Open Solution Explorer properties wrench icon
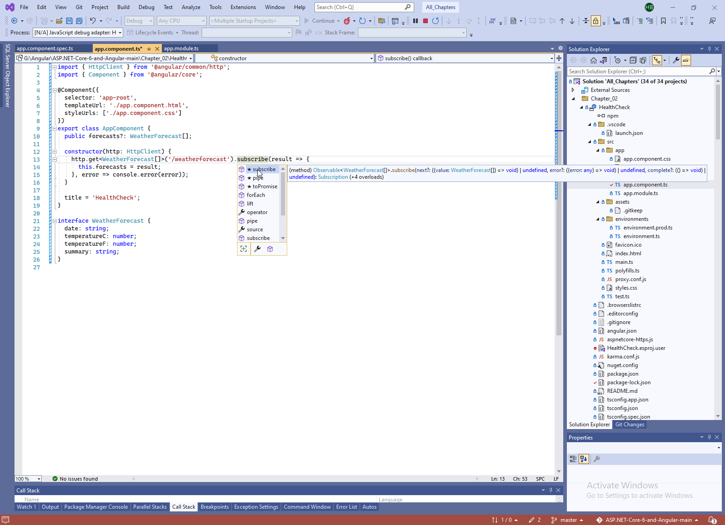This screenshot has width=725, height=525. (676, 60)
